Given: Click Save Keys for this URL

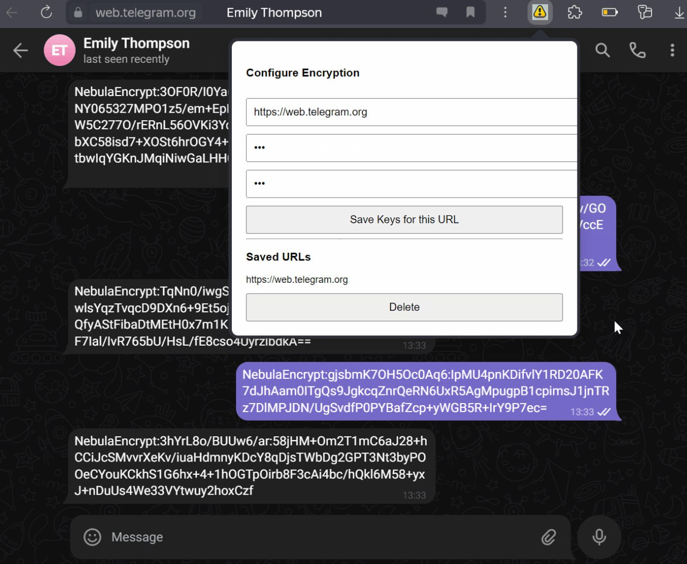Looking at the screenshot, I should point(404,219).
